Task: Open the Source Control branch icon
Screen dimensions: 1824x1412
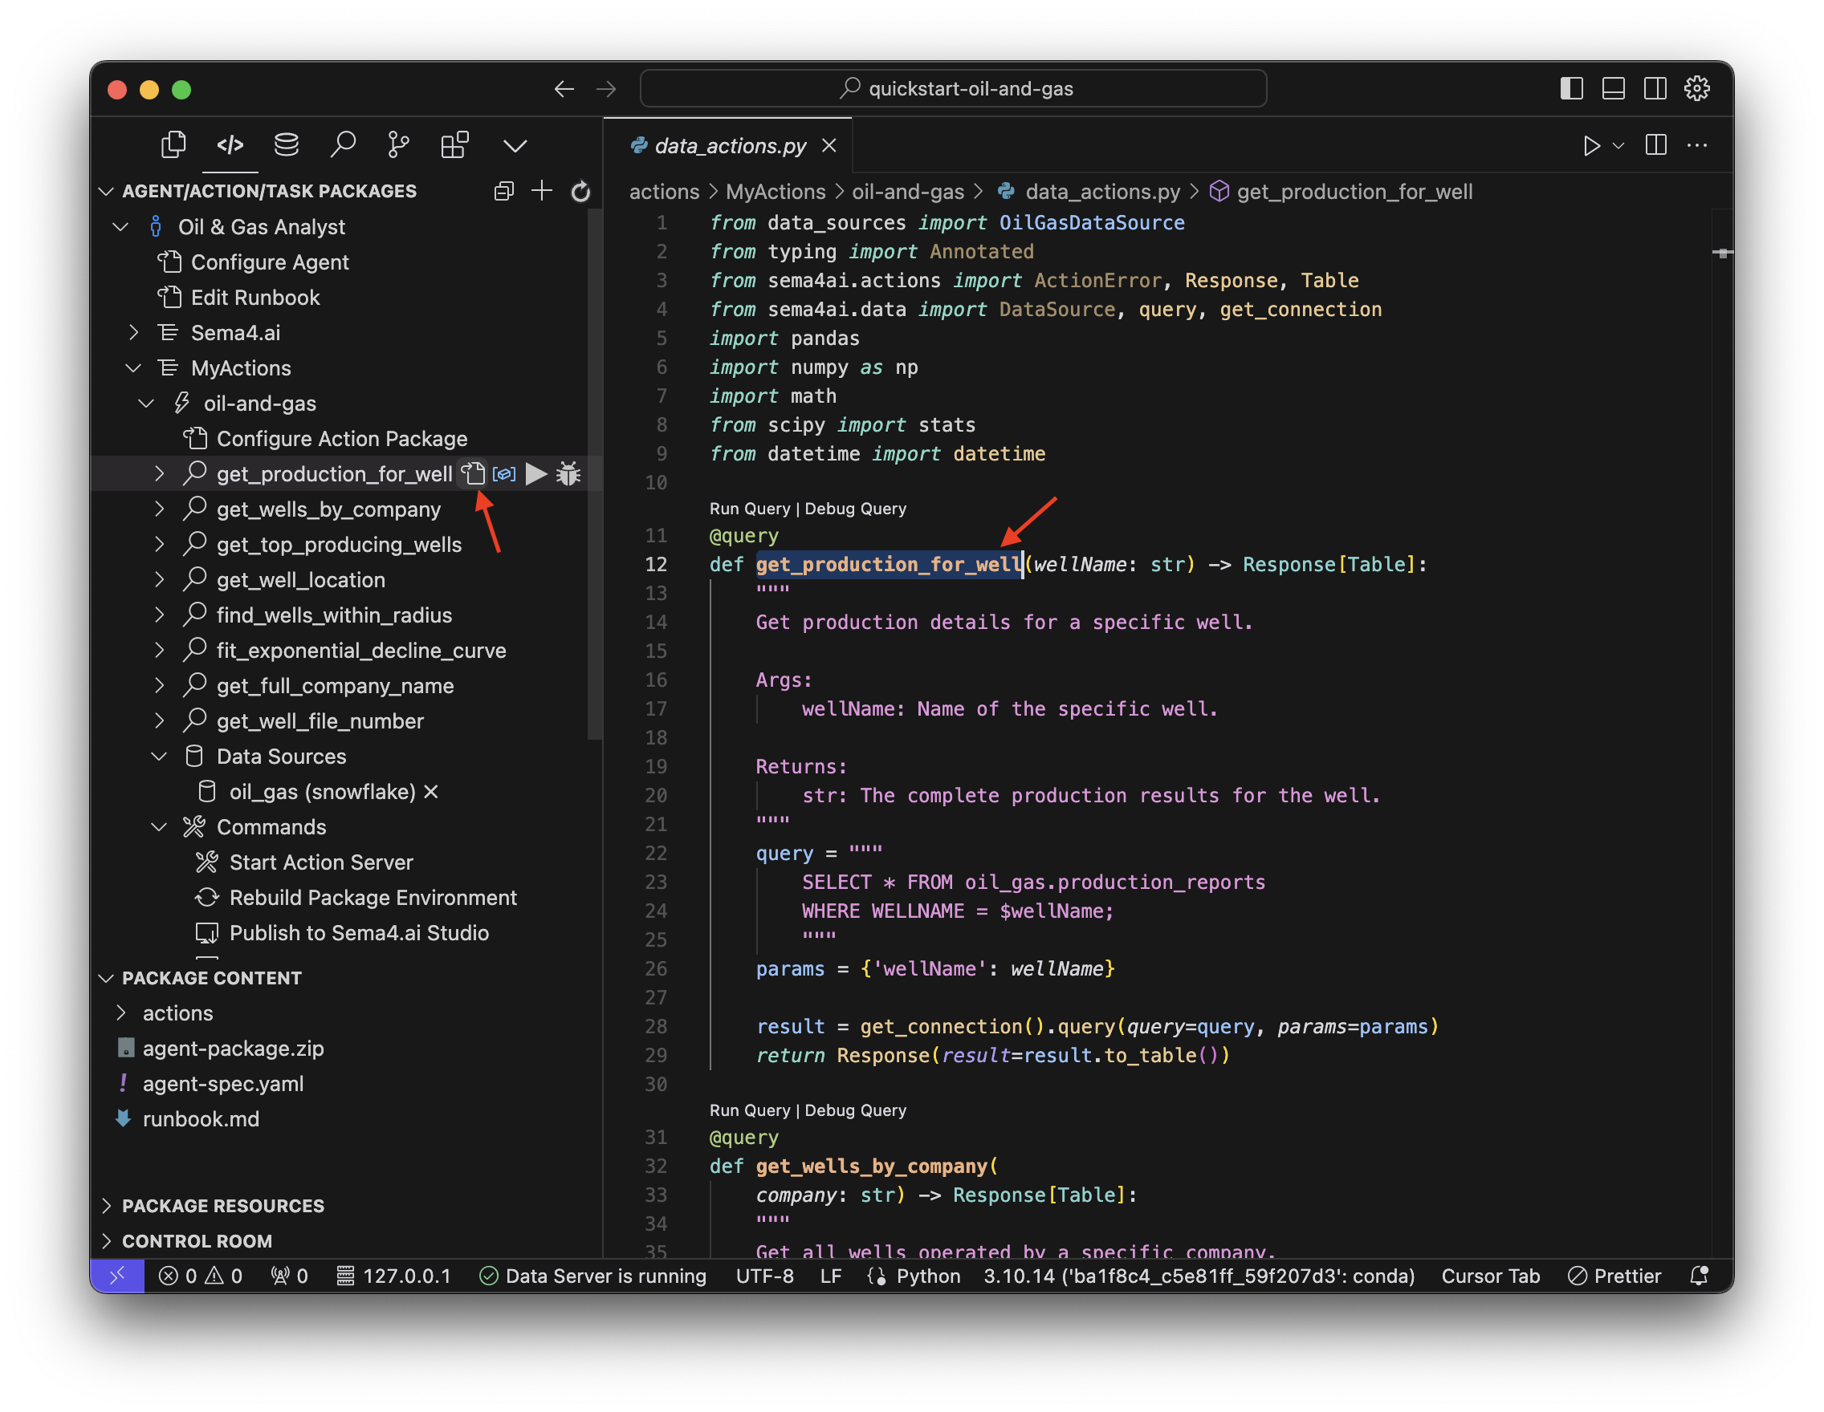Action: tap(398, 145)
